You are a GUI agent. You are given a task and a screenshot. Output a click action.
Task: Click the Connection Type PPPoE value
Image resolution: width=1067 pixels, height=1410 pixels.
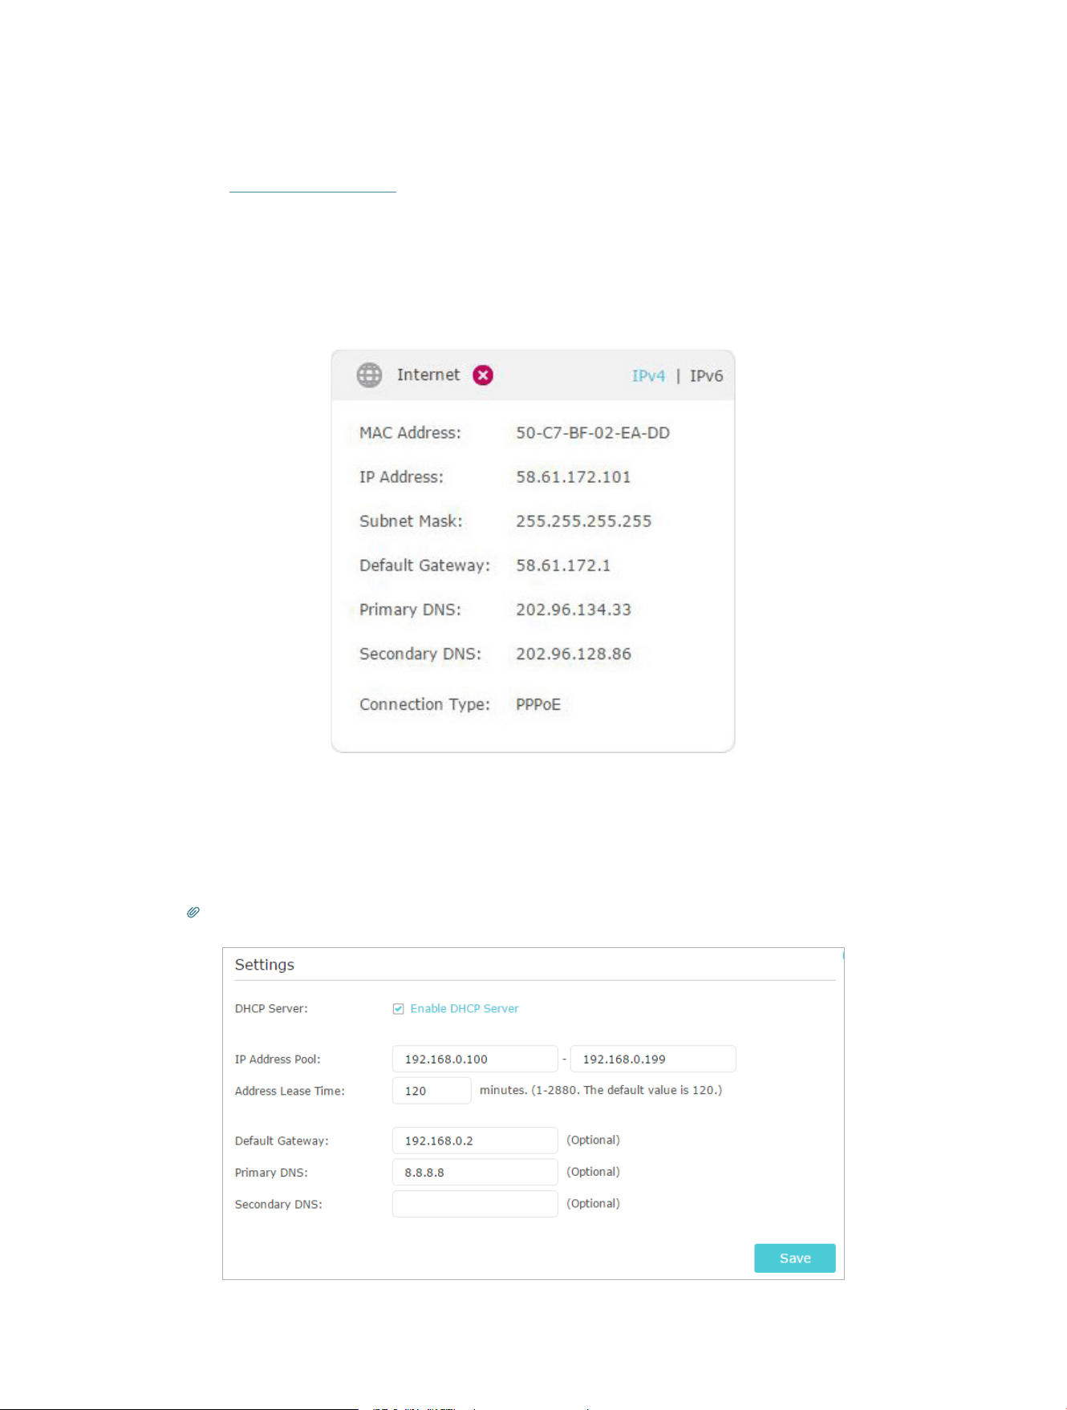(x=538, y=704)
